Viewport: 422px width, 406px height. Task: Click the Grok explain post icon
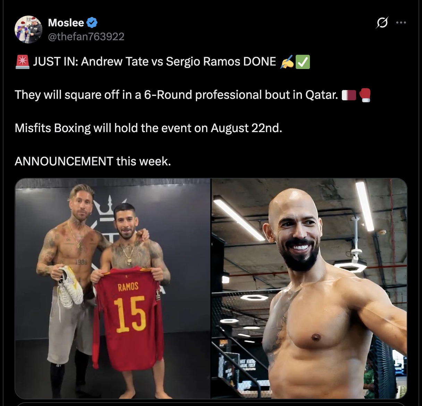click(382, 23)
